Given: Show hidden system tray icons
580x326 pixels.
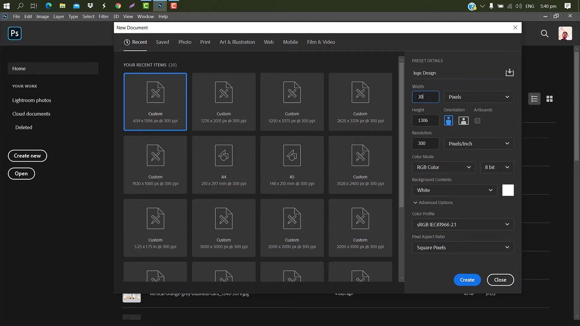Looking at the screenshot, I should click(x=483, y=6).
